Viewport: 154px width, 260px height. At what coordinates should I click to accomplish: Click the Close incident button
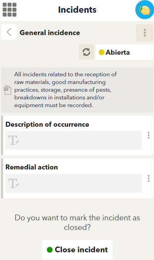(77, 250)
